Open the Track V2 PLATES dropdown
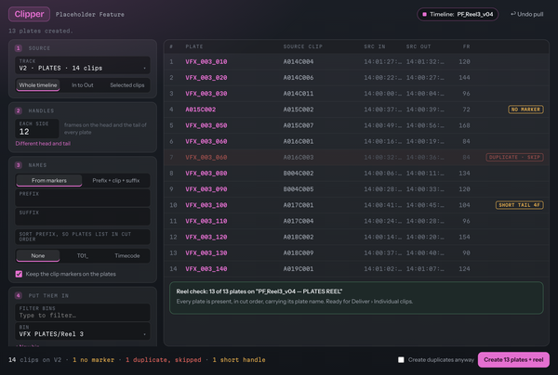Viewport: 558px width, 375px height. [x=83, y=65]
